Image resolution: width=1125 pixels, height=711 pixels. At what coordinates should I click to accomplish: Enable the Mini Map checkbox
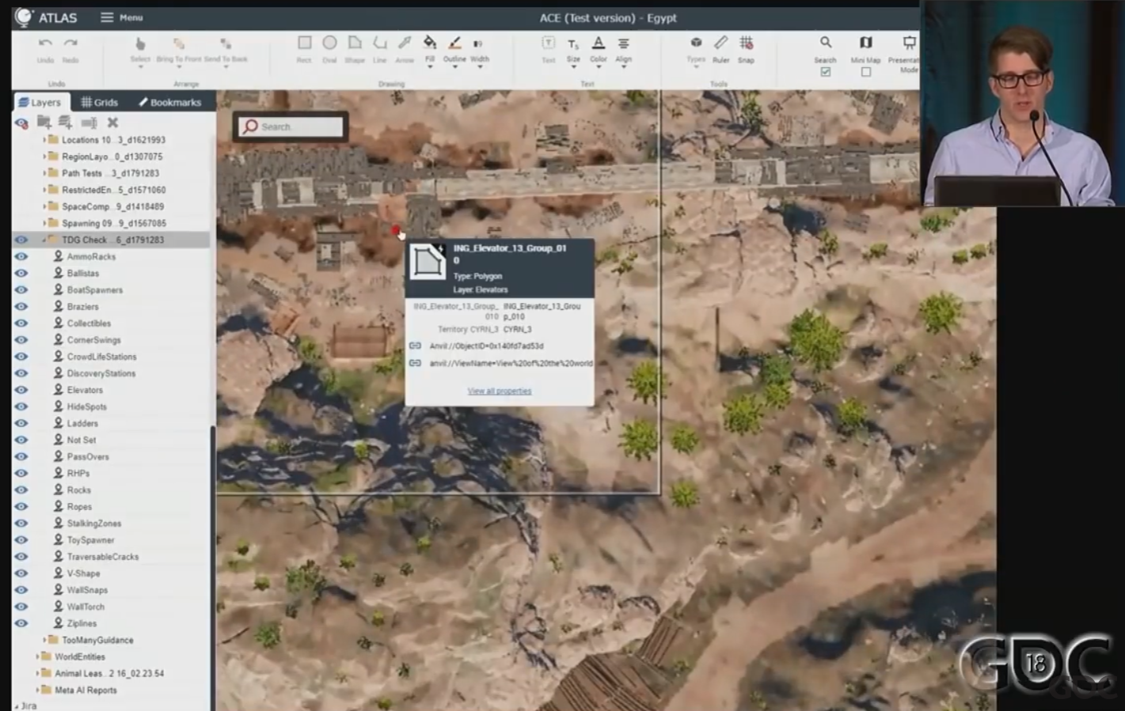[866, 72]
